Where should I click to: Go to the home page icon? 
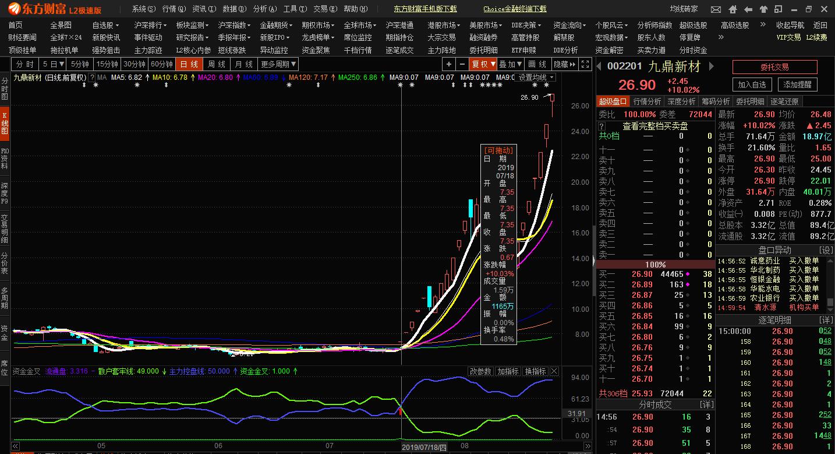pos(733,9)
